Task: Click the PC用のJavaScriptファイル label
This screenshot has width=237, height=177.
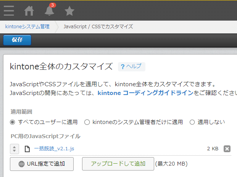Action: point(45,136)
